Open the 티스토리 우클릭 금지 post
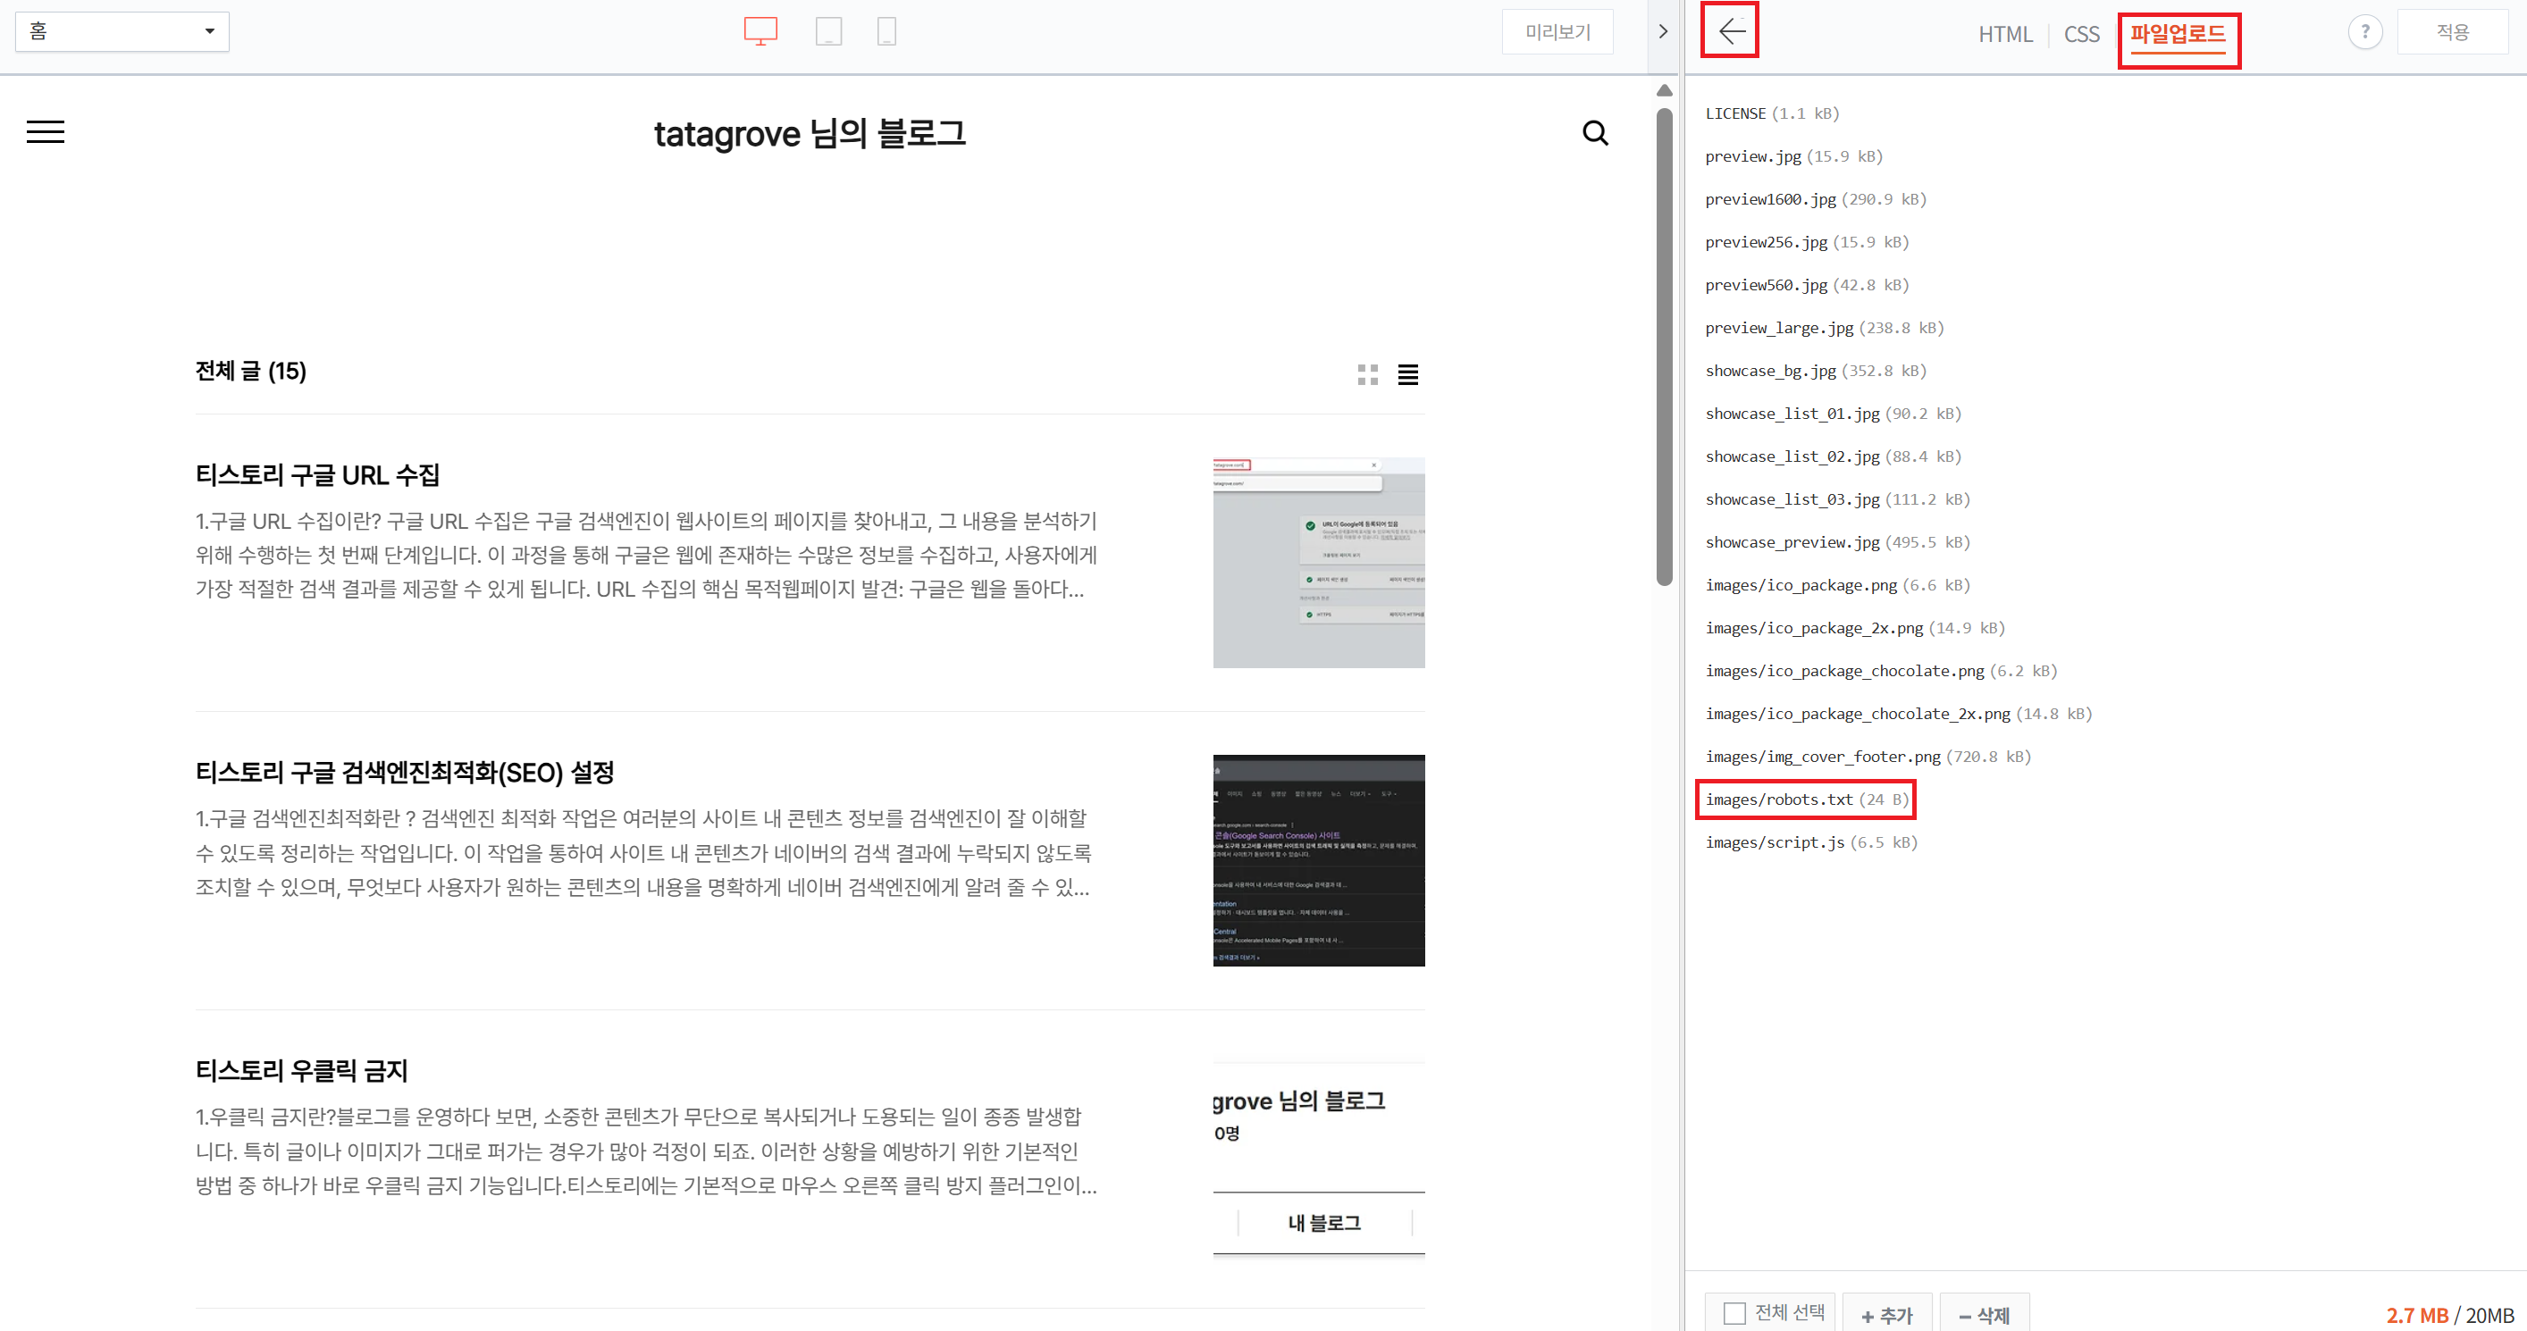The height and width of the screenshot is (1331, 2527). 300,1070
